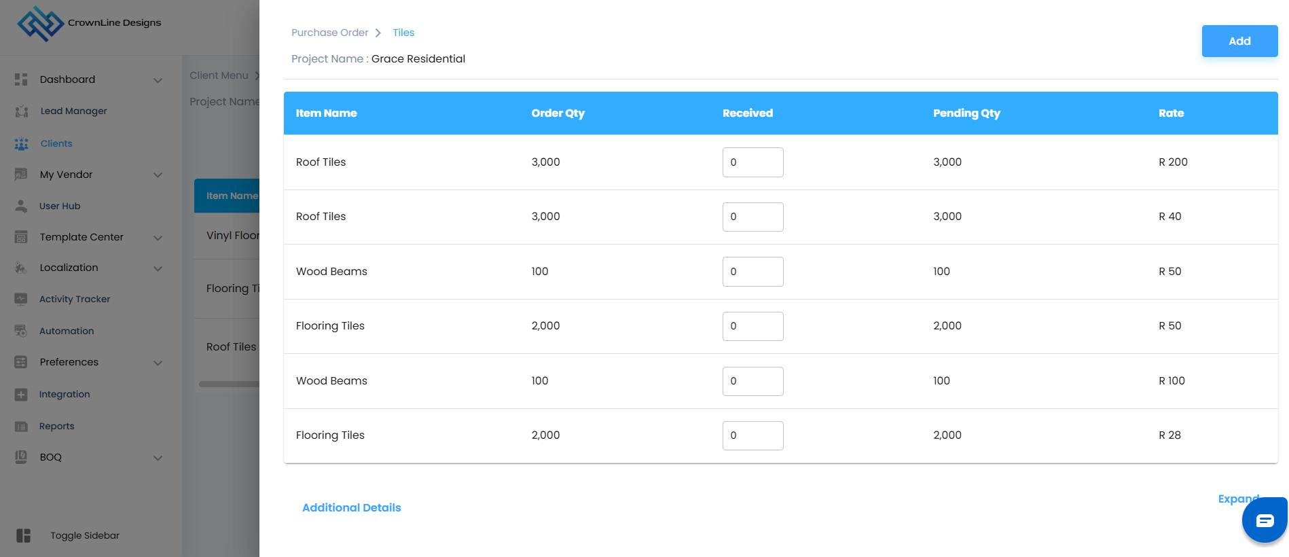Click Received field for R 50 Flooring Tiles
Image resolution: width=1289 pixels, height=557 pixels.
click(x=752, y=326)
